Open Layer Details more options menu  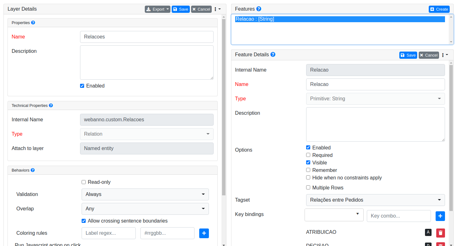coord(218,9)
